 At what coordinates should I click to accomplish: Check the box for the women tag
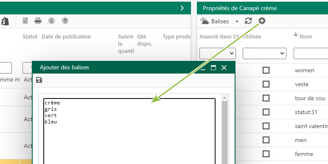pos(266,70)
